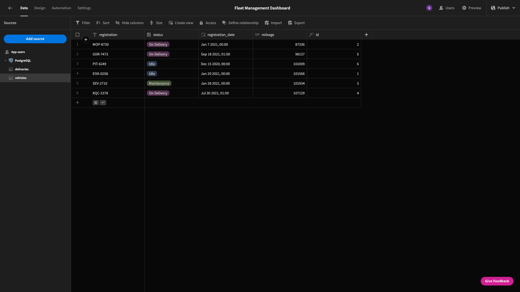Click the Maintenance status tag
Viewport: 520px width, 292px height.
159,83
